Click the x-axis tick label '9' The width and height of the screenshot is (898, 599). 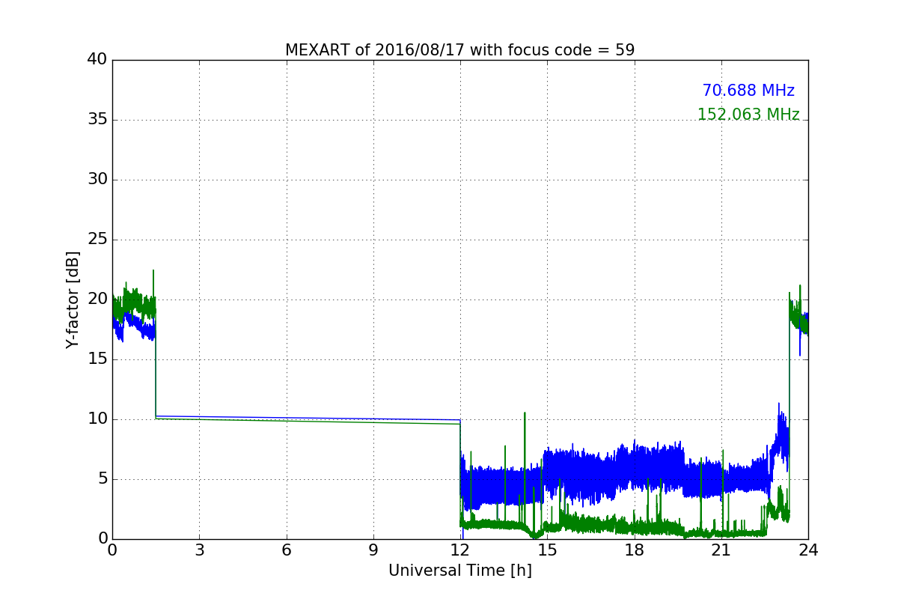(373, 550)
